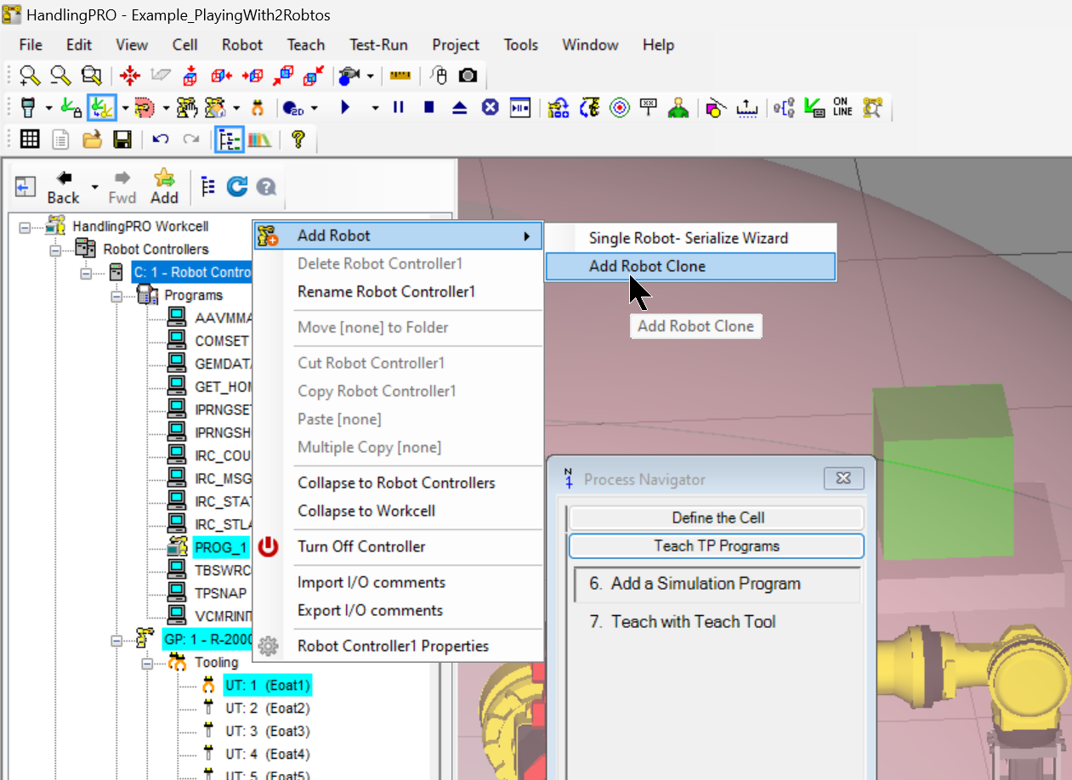Toggle the locked green axes icon
Image resolution: width=1072 pixels, height=780 pixels.
pyautogui.click(x=71, y=108)
